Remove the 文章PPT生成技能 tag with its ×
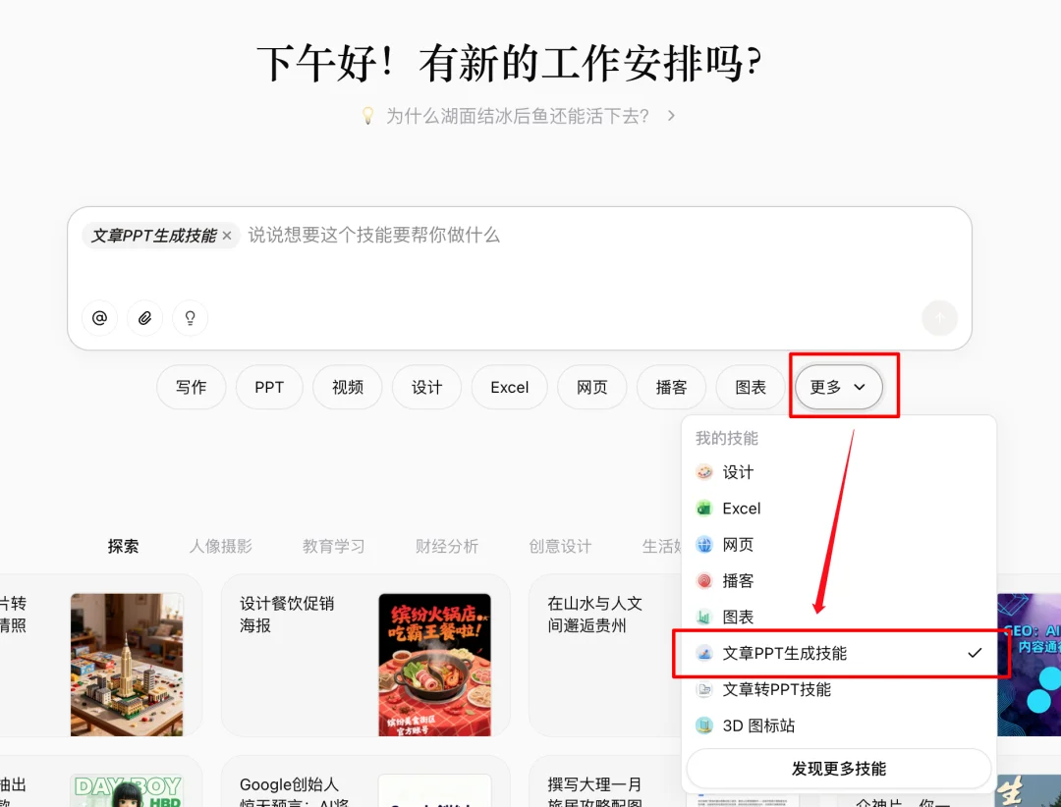Viewport: 1061px width, 807px height. pos(226,236)
